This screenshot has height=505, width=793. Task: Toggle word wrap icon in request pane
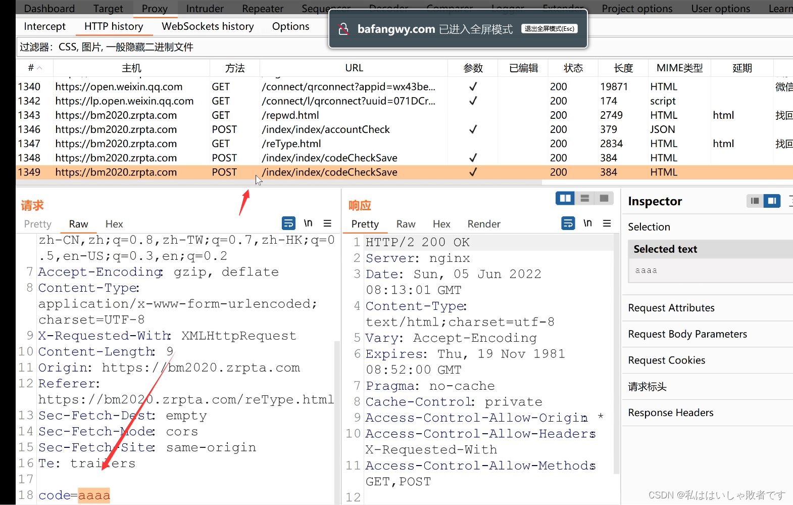[288, 223]
